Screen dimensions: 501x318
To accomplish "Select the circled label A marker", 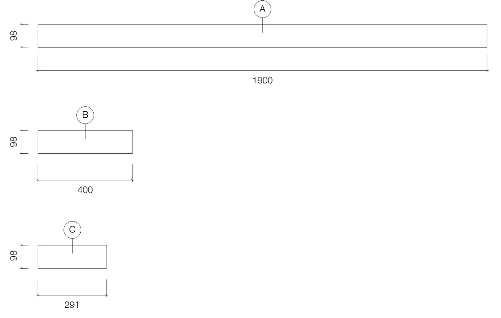I will coord(262,9).
